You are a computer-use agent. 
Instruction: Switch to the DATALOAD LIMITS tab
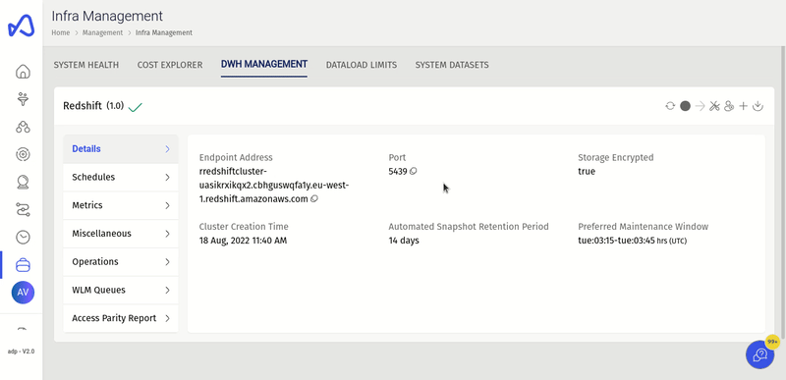[x=362, y=65]
